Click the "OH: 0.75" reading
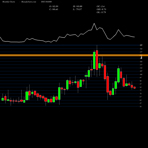The height and width of the screenshot is (148, 148). [101, 9]
